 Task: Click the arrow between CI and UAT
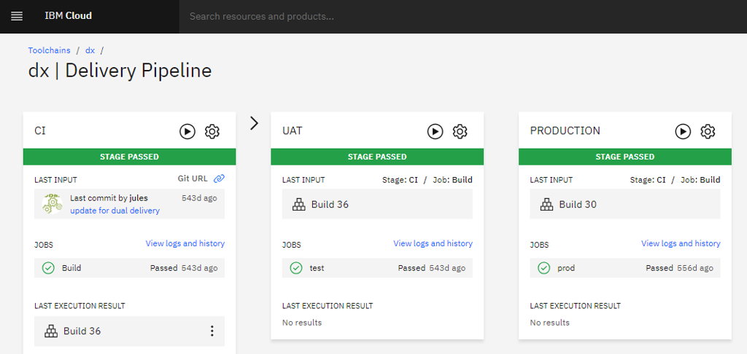(x=255, y=123)
